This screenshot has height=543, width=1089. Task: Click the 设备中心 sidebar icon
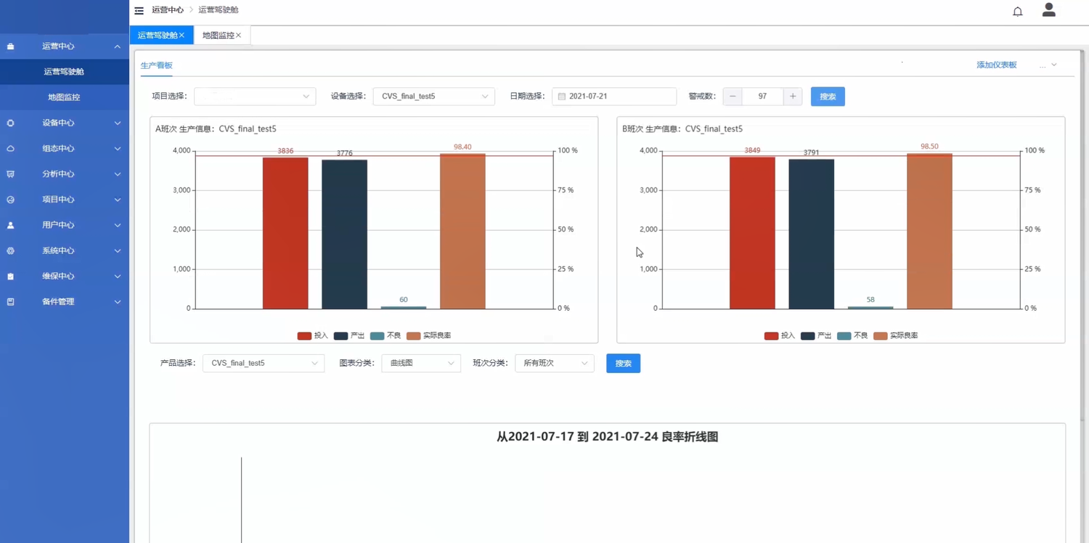tap(10, 123)
